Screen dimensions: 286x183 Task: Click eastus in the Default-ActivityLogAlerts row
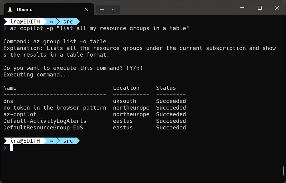point(123,121)
